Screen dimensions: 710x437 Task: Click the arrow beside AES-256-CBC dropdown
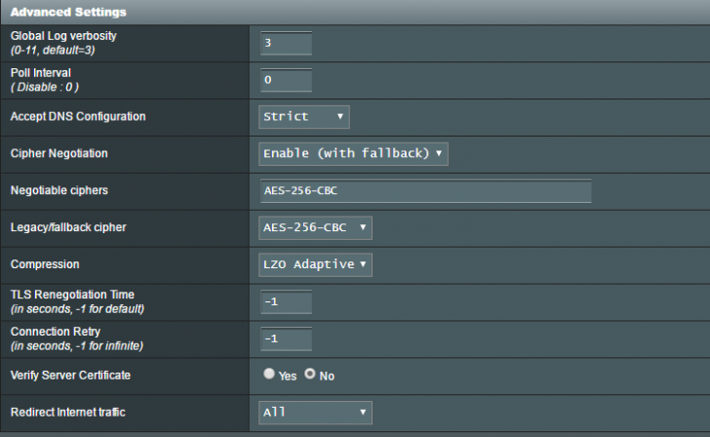pyautogui.click(x=363, y=228)
